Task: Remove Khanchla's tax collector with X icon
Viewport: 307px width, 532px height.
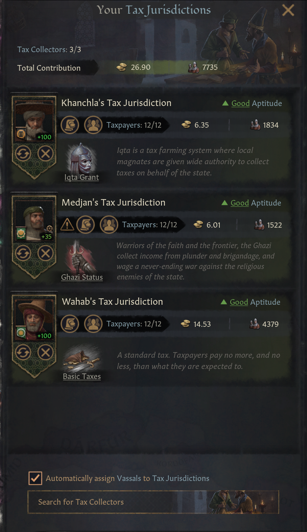Action: click(x=45, y=153)
